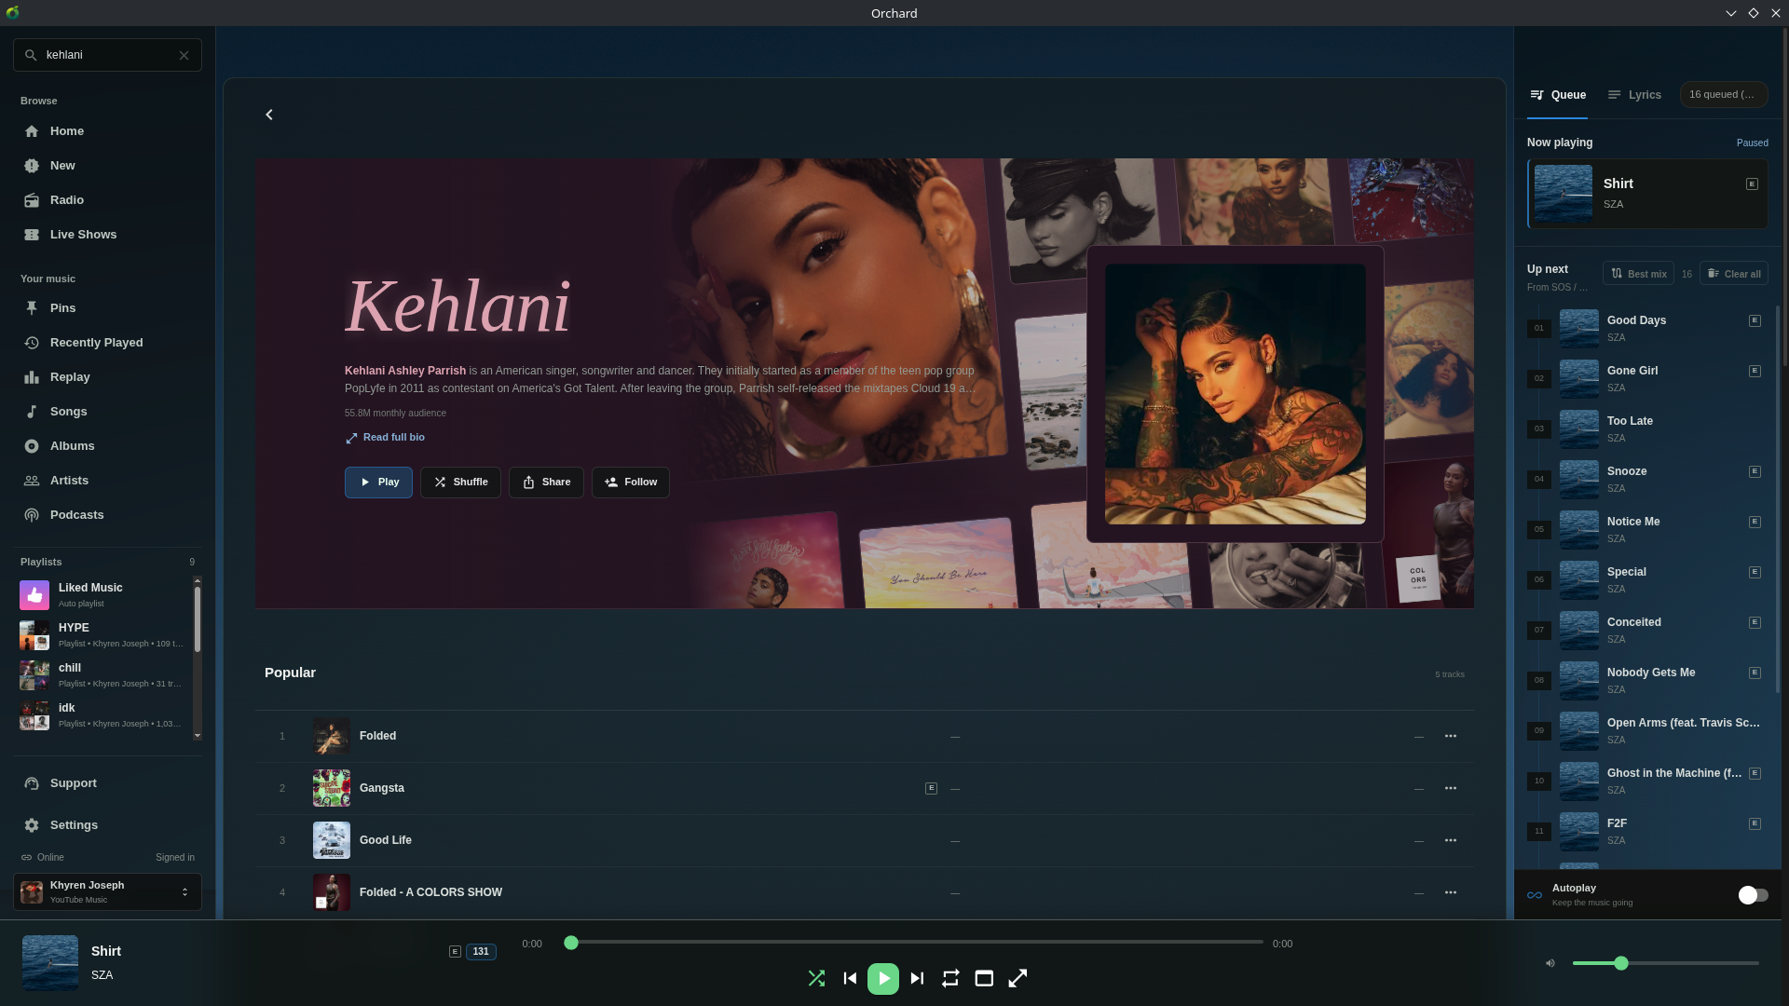Select Conceited in the queue

tap(1647, 630)
